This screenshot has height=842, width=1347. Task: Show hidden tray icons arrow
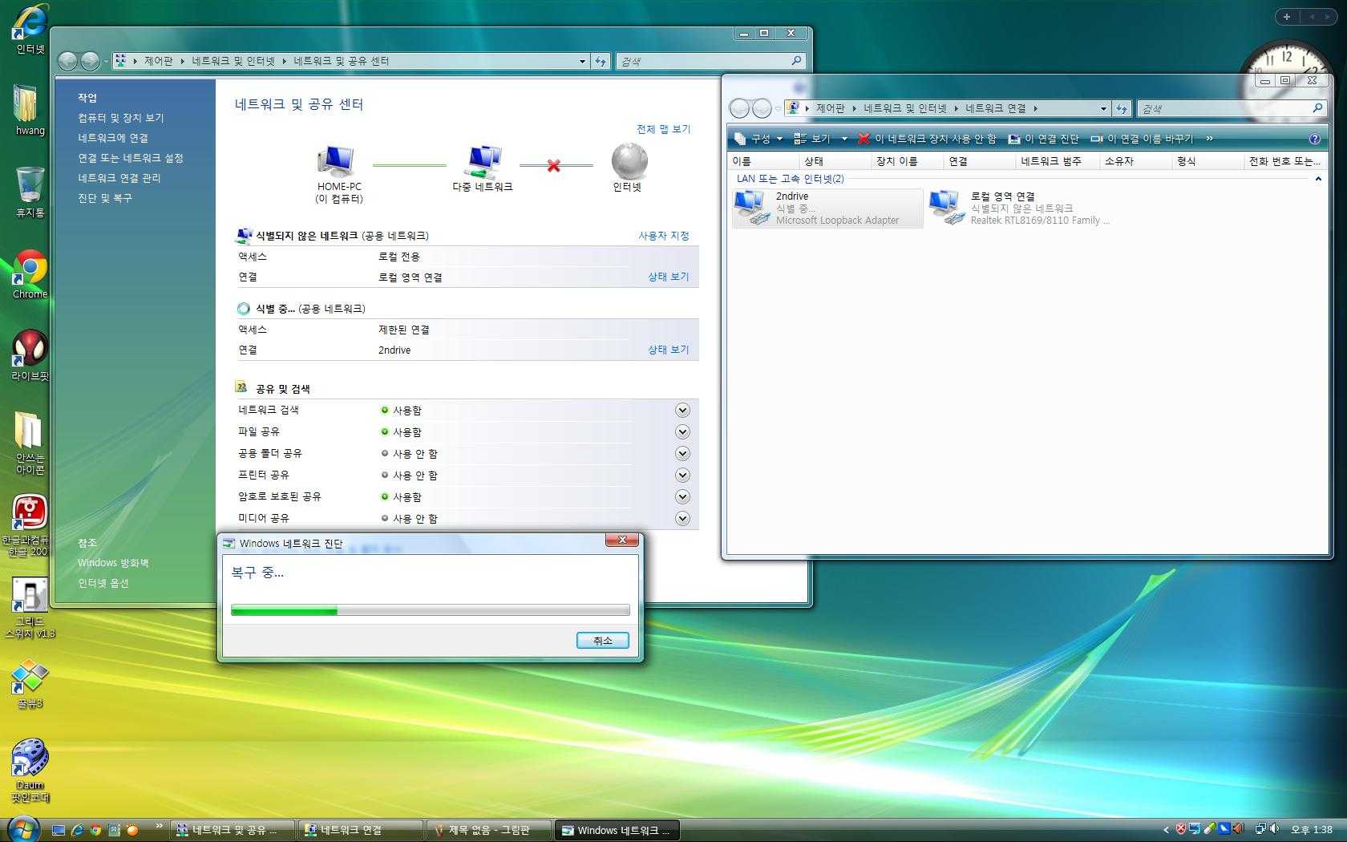(1166, 829)
